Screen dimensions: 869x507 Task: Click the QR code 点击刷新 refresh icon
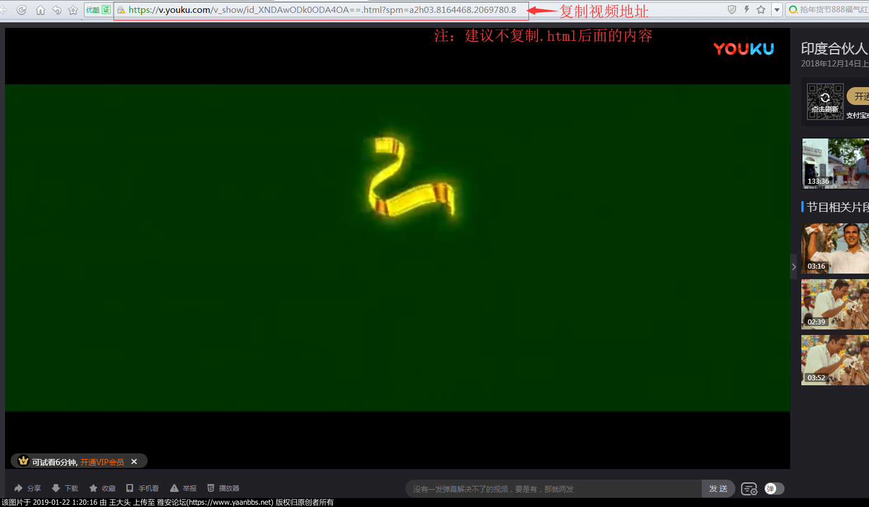(x=825, y=98)
